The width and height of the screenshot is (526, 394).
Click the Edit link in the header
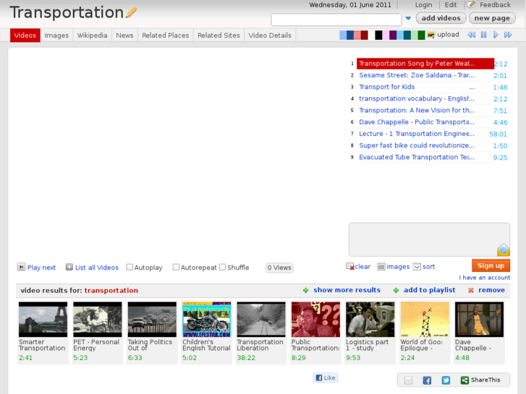tap(451, 5)
